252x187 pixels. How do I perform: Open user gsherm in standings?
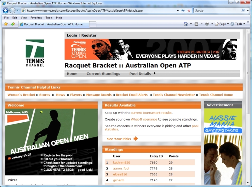click(x=119, y=180)
